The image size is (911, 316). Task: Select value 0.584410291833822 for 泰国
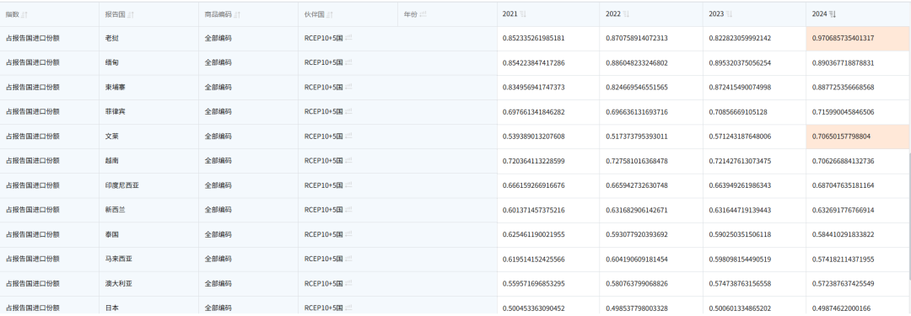pyautogui.click(x=843, y=234)
